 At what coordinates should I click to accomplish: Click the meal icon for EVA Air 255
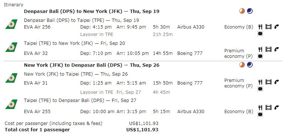pos(260,108)
